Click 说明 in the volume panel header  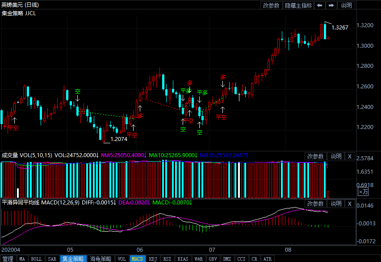pyautogui.click(x=336, y=156)
